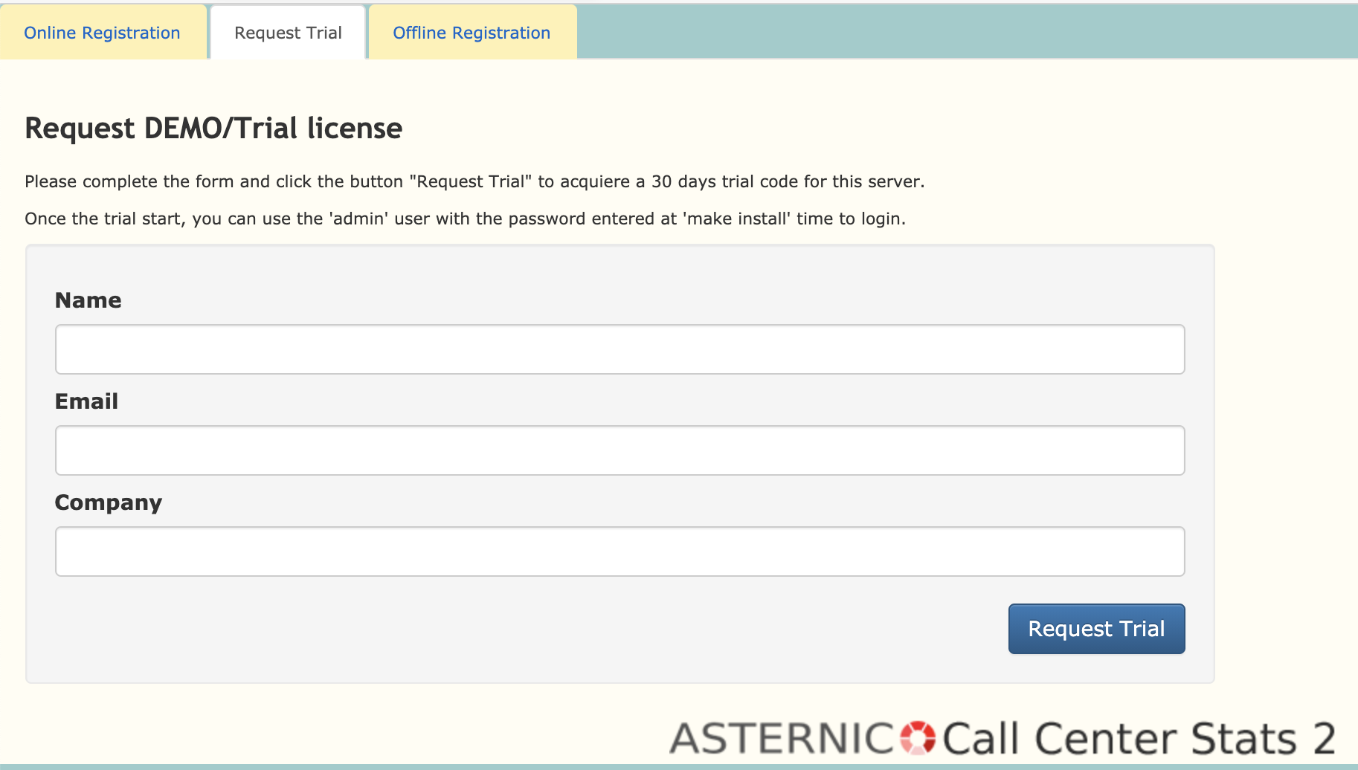
Task: Open the Offline Registration tab
Action: click(472, 33)
